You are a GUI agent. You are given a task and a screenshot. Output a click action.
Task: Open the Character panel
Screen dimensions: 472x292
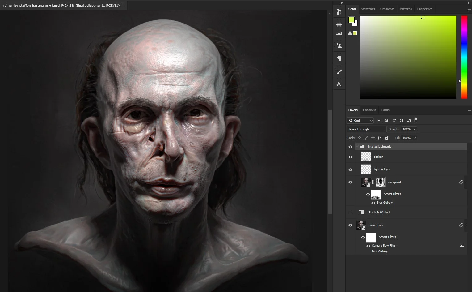coord(339,84)
